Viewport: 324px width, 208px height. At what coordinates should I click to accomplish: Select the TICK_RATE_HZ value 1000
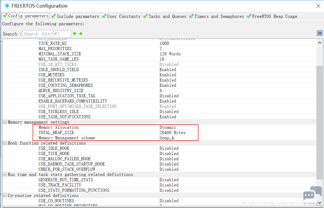coord(164,43)
